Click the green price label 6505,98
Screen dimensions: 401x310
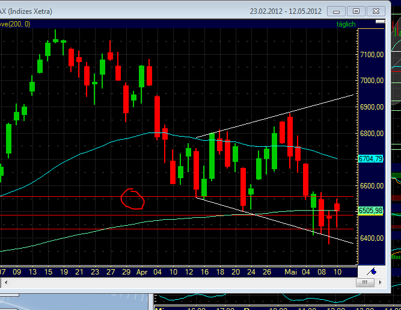pos(370,211)
